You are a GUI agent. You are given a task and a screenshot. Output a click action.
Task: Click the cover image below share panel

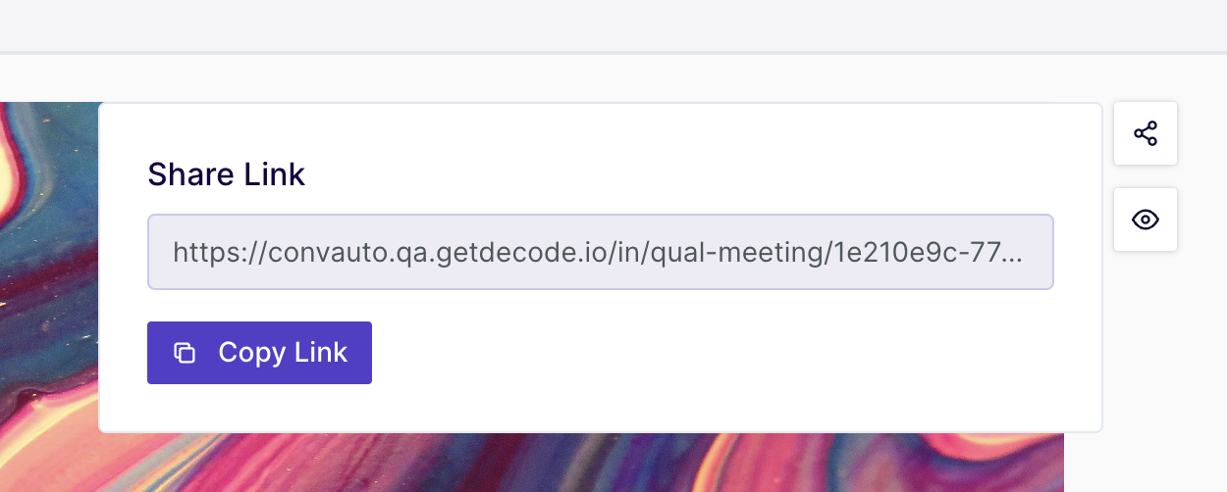coord(589,463)
